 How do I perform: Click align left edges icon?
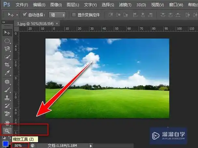click(135, 15)
